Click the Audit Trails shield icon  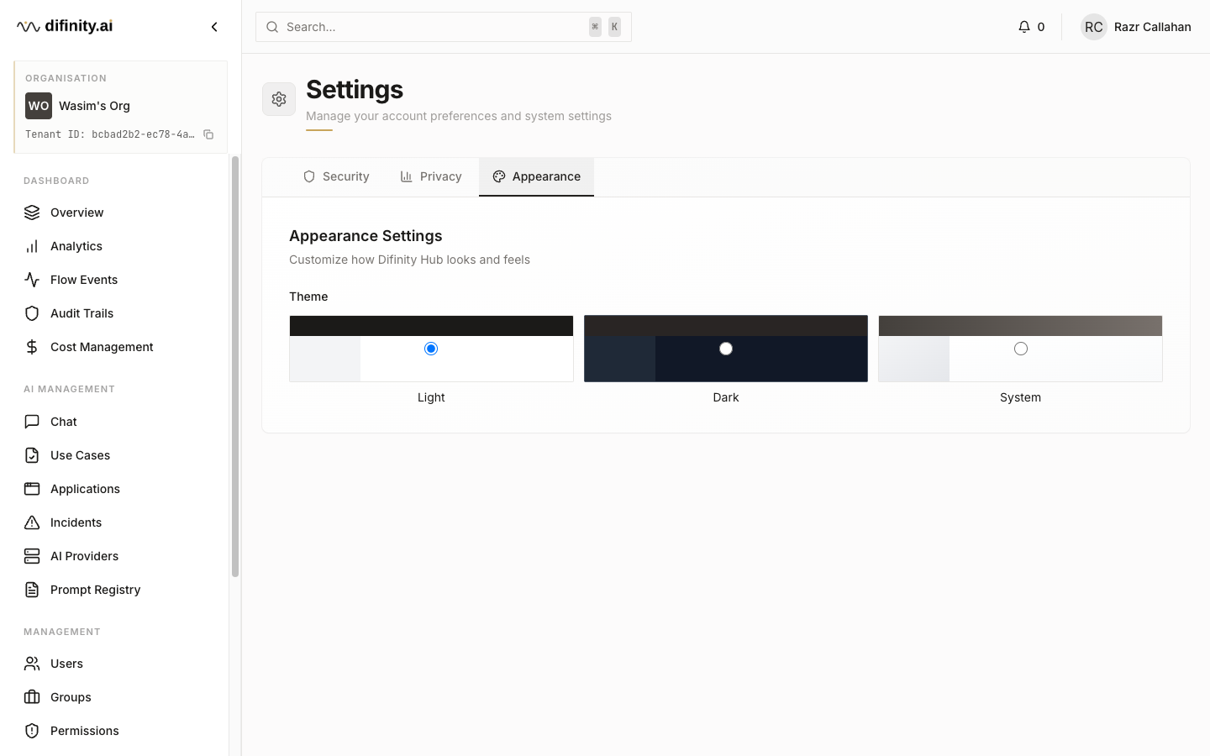32,313
